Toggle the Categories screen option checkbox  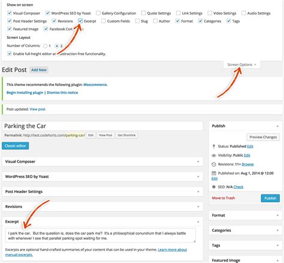click(x=200, y=21)
